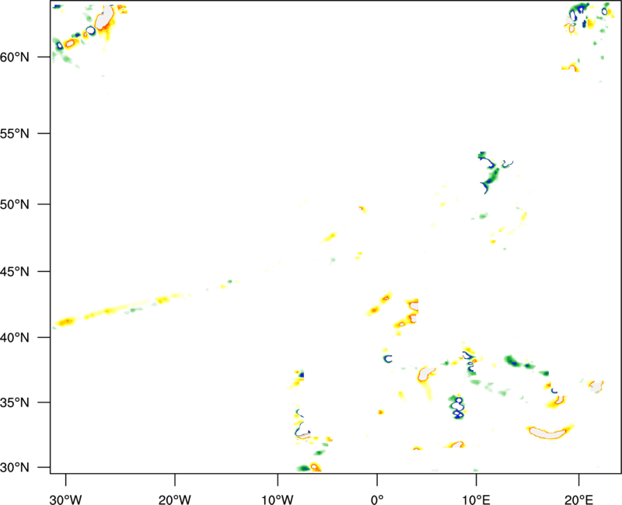Click the 40°N latitude label
The height and width of the screenshot is (505, 622).
tap(15, 337)
